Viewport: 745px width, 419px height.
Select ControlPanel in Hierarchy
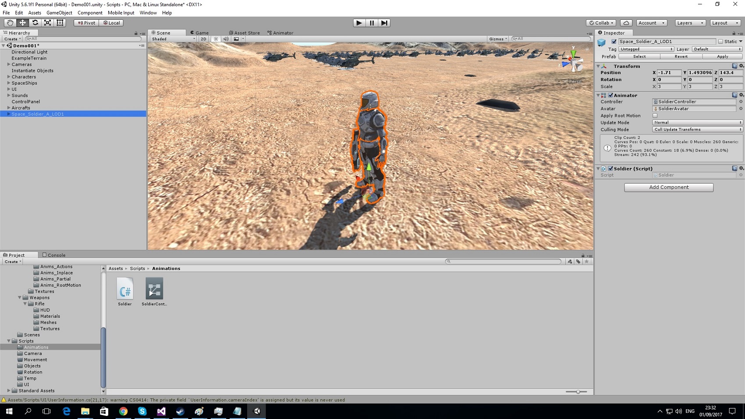25,102
